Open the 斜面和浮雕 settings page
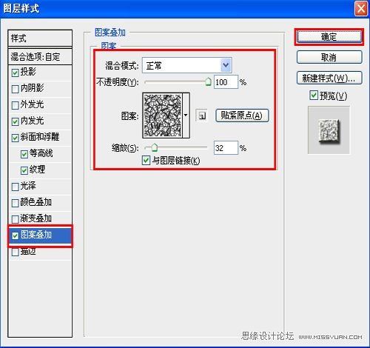The height and width of the screenshot is (348, 370). [x=40, y=137]
